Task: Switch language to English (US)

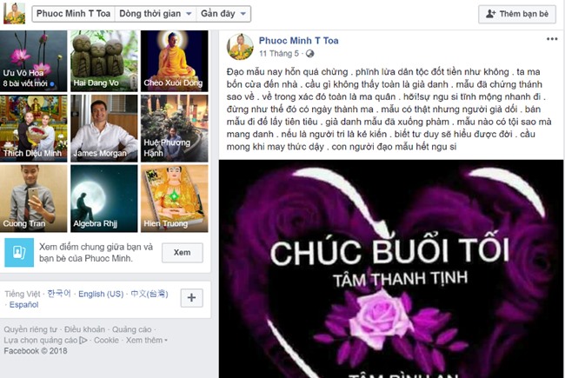Action: (101, 294)
